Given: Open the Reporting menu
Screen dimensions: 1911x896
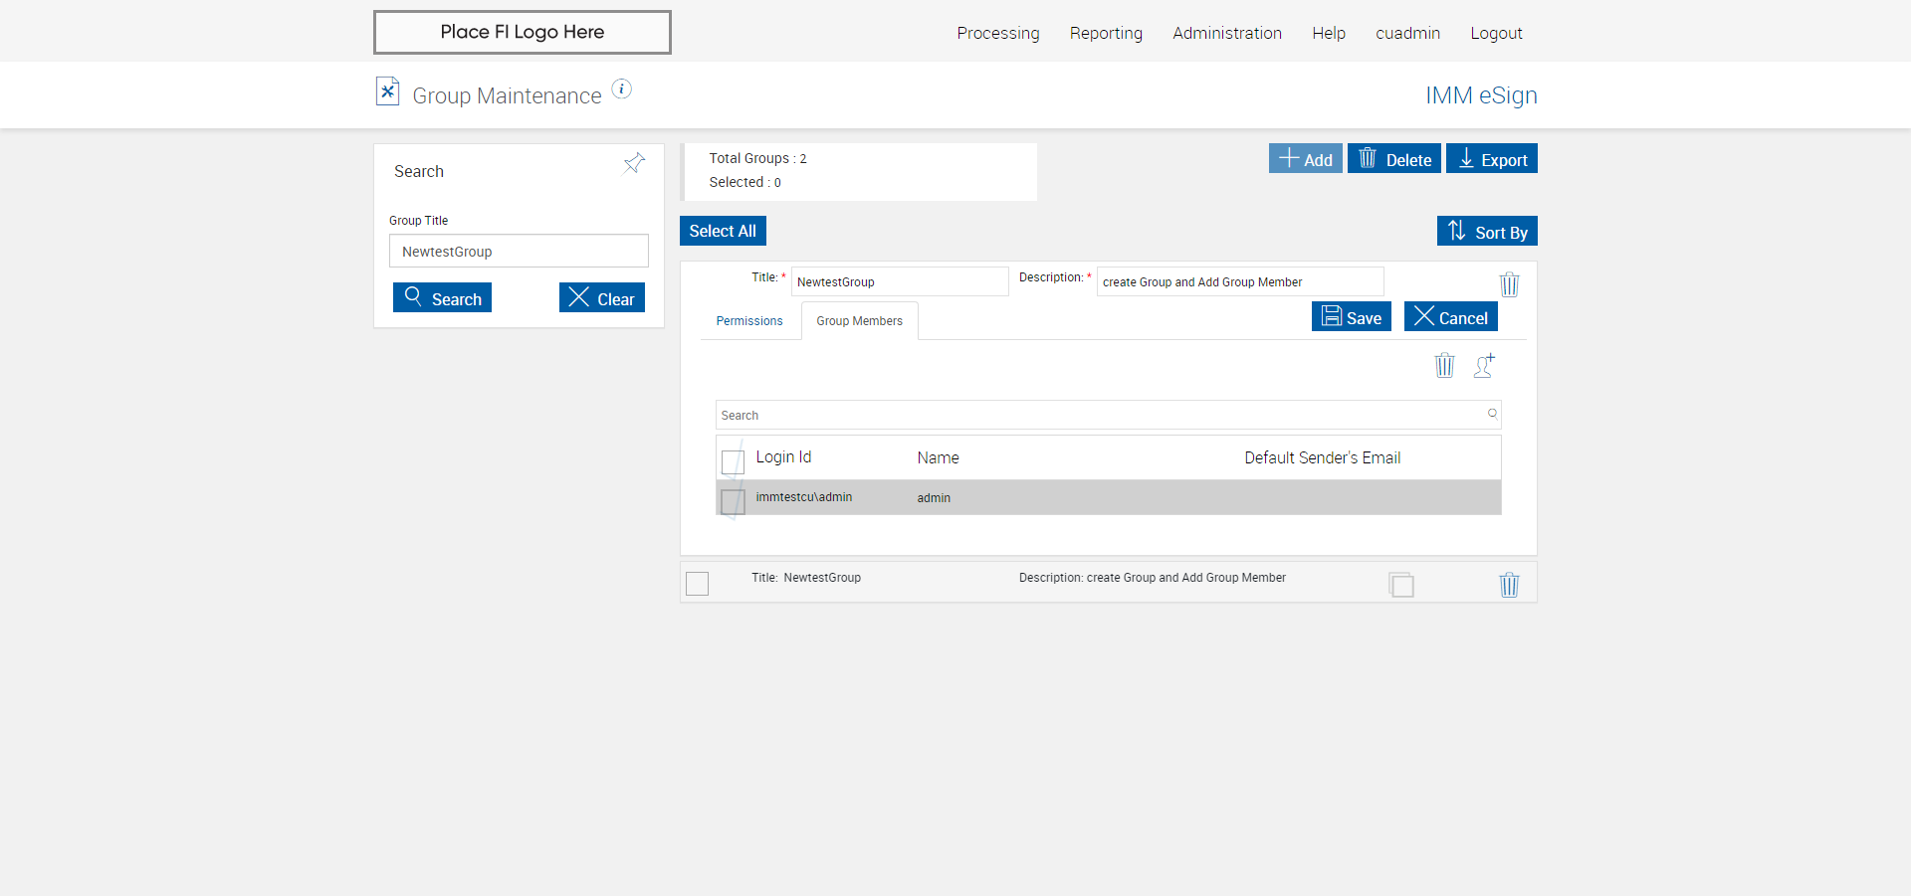Looking at the screenshot, I should tap(1106, 33).
